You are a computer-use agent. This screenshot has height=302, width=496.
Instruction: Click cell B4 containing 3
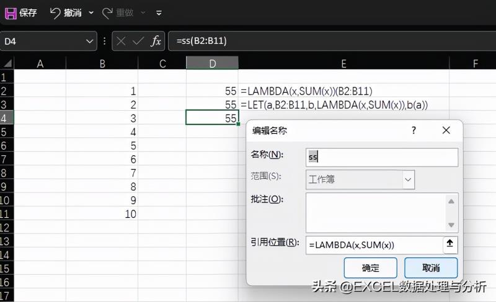pos(102,118)
